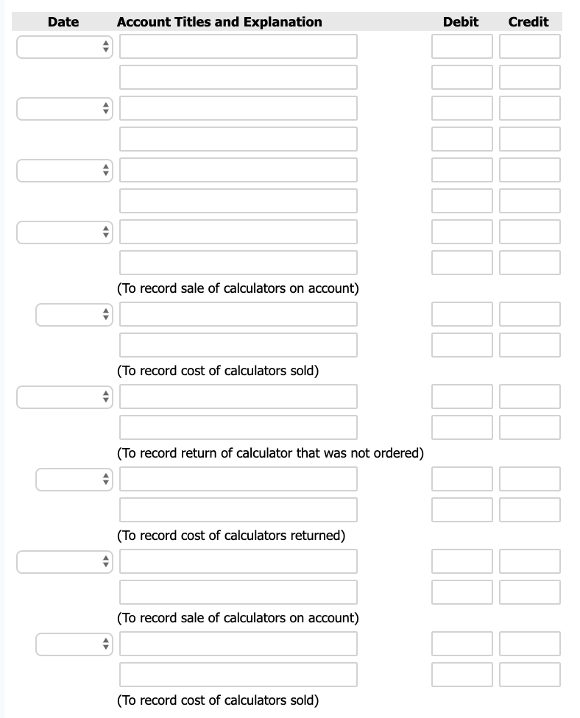Image resolution: width=580 pixels, height=718 pixels.
Task: Click the first account title input field
Action: click(x=237, y=46)
